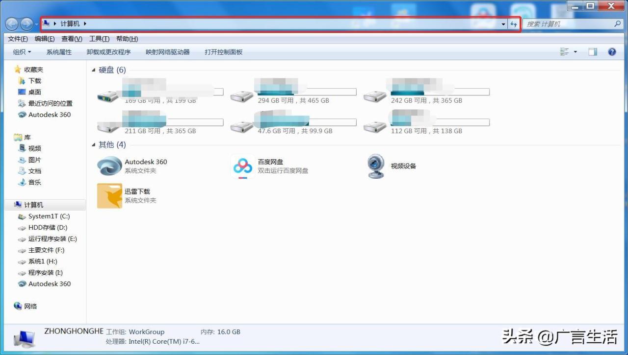This screenshot has height=355, width=628.
Task: Click the refresh button beside address bar
Action: point(514,24)
